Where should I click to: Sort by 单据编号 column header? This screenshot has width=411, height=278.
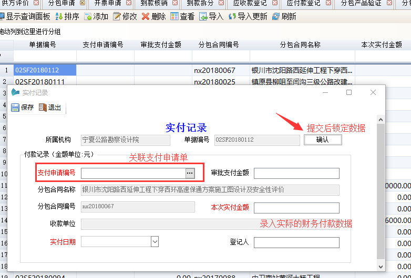pos(45,45)
